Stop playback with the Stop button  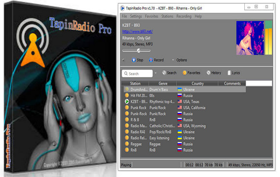click(x=138, y=60)
